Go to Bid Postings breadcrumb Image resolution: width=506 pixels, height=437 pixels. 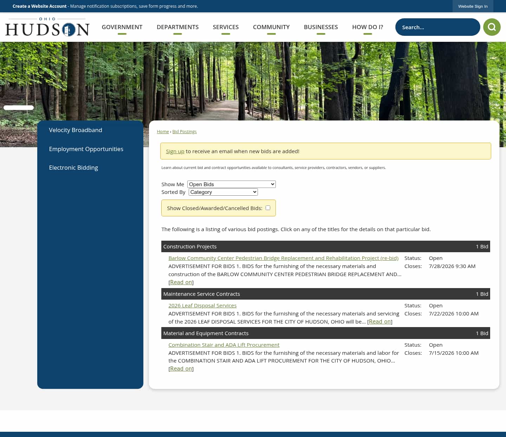[x=184, y=131]
